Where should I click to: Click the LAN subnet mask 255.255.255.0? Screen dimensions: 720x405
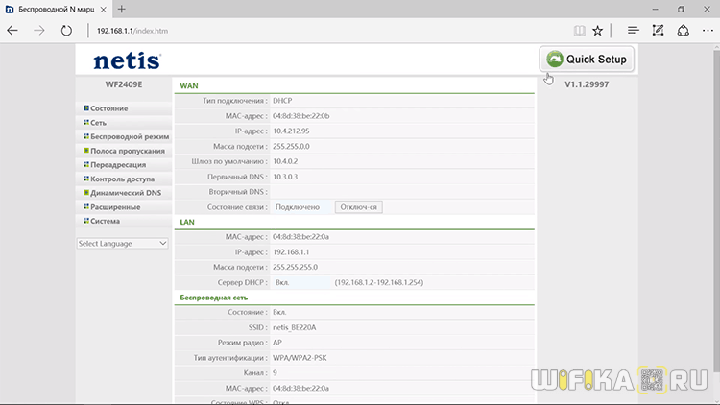pyautogui.click(x=296, y=267)
